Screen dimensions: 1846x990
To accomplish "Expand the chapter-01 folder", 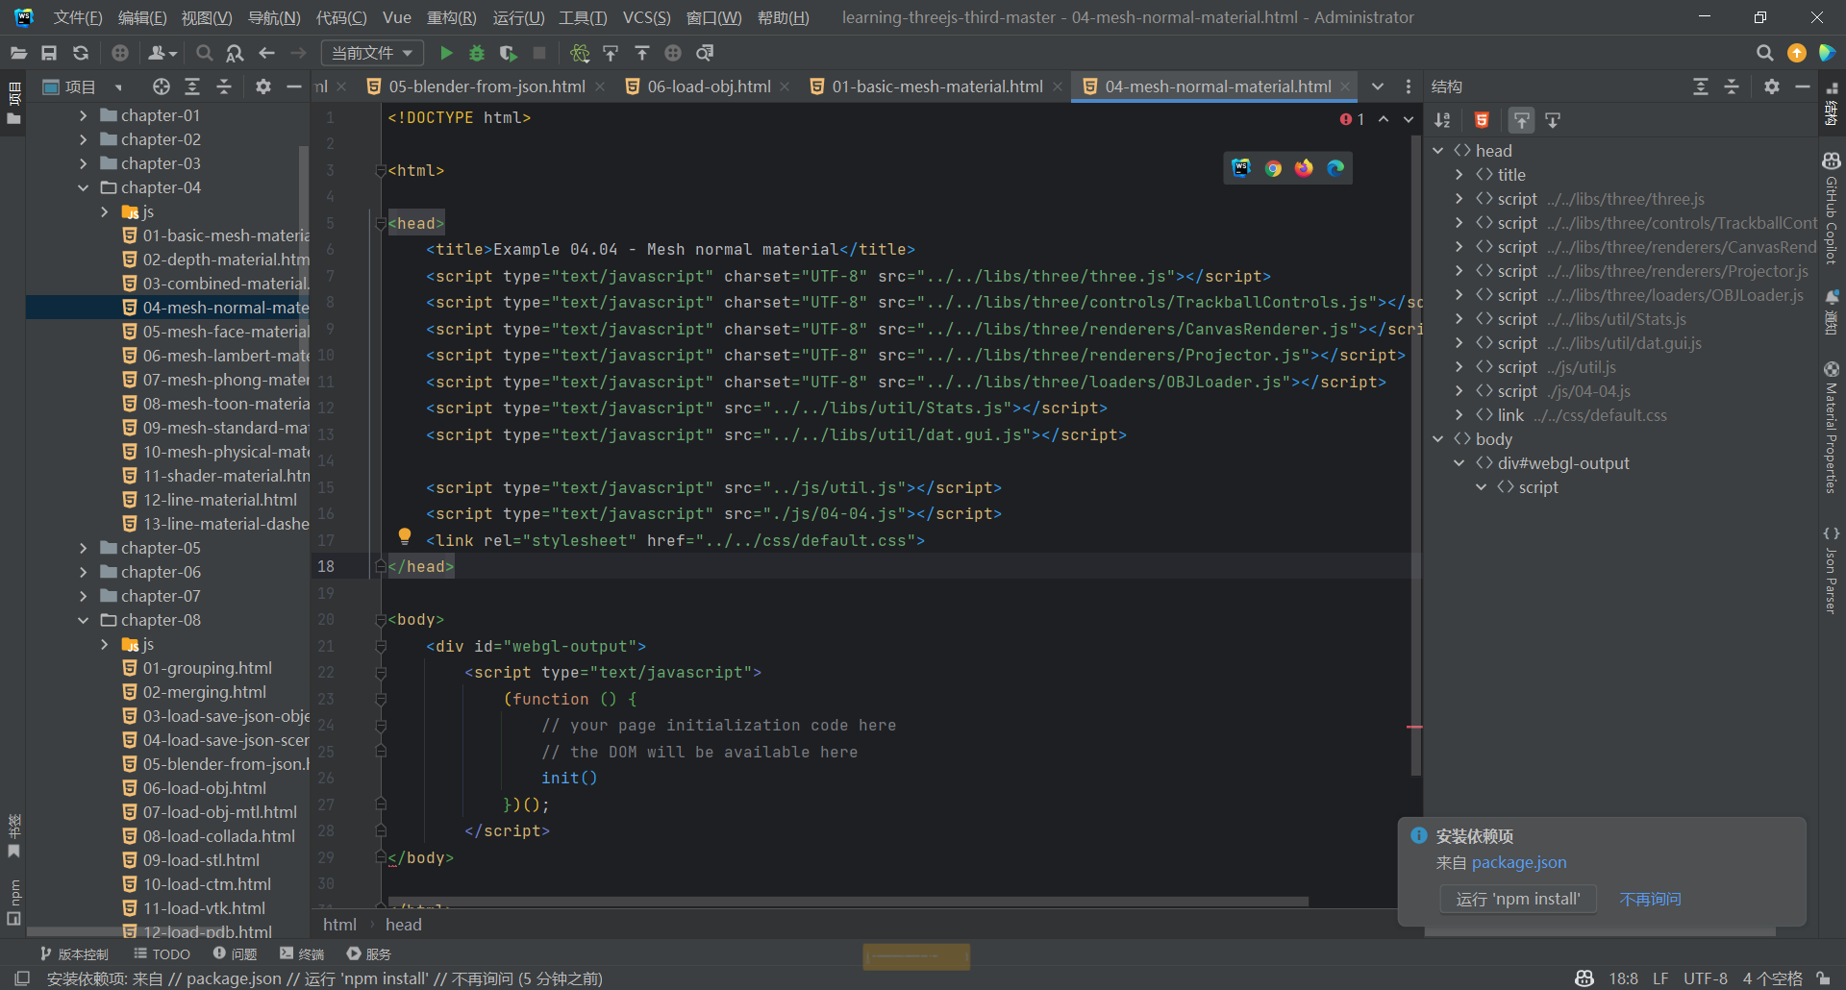I will tap(83, 115).
